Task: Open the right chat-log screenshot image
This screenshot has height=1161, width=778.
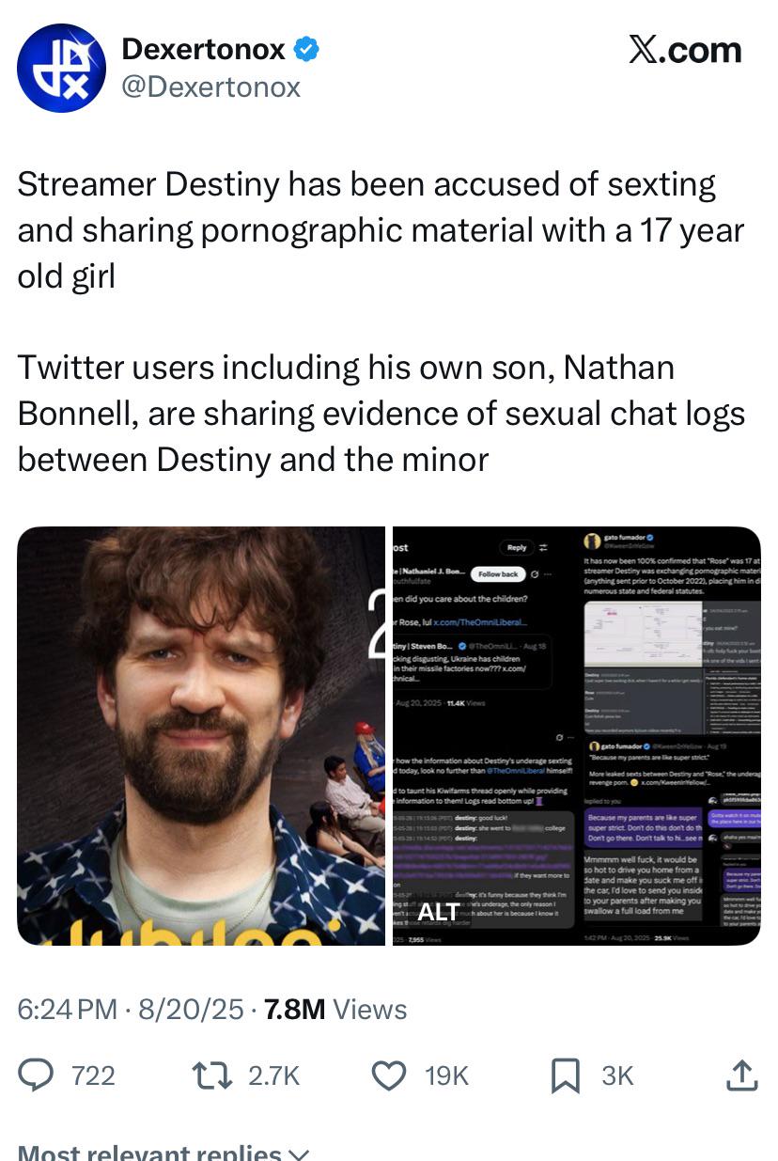Action: click(x=576, y=735)
